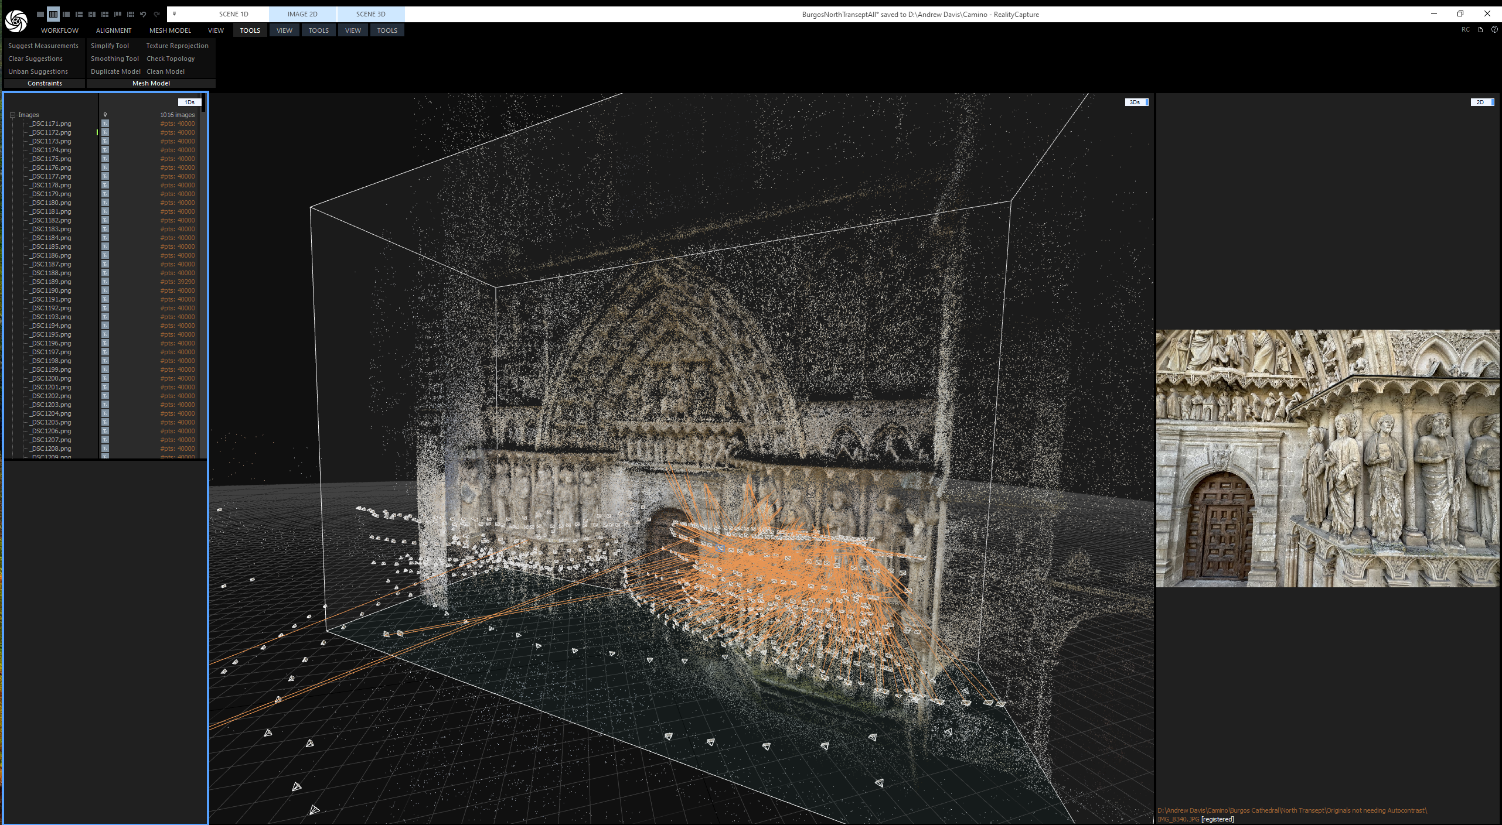The width and height of the screenshot is (1502, 825).
Task: Select the four-pane mixed layout icon
Action: [92, 14]
